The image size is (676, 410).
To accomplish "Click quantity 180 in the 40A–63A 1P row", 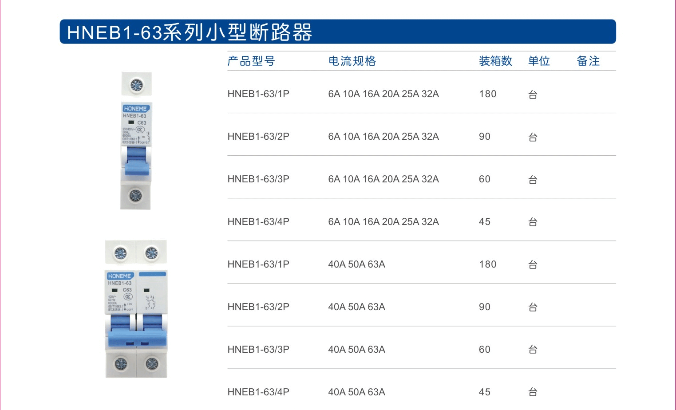I will pos(488,264).
